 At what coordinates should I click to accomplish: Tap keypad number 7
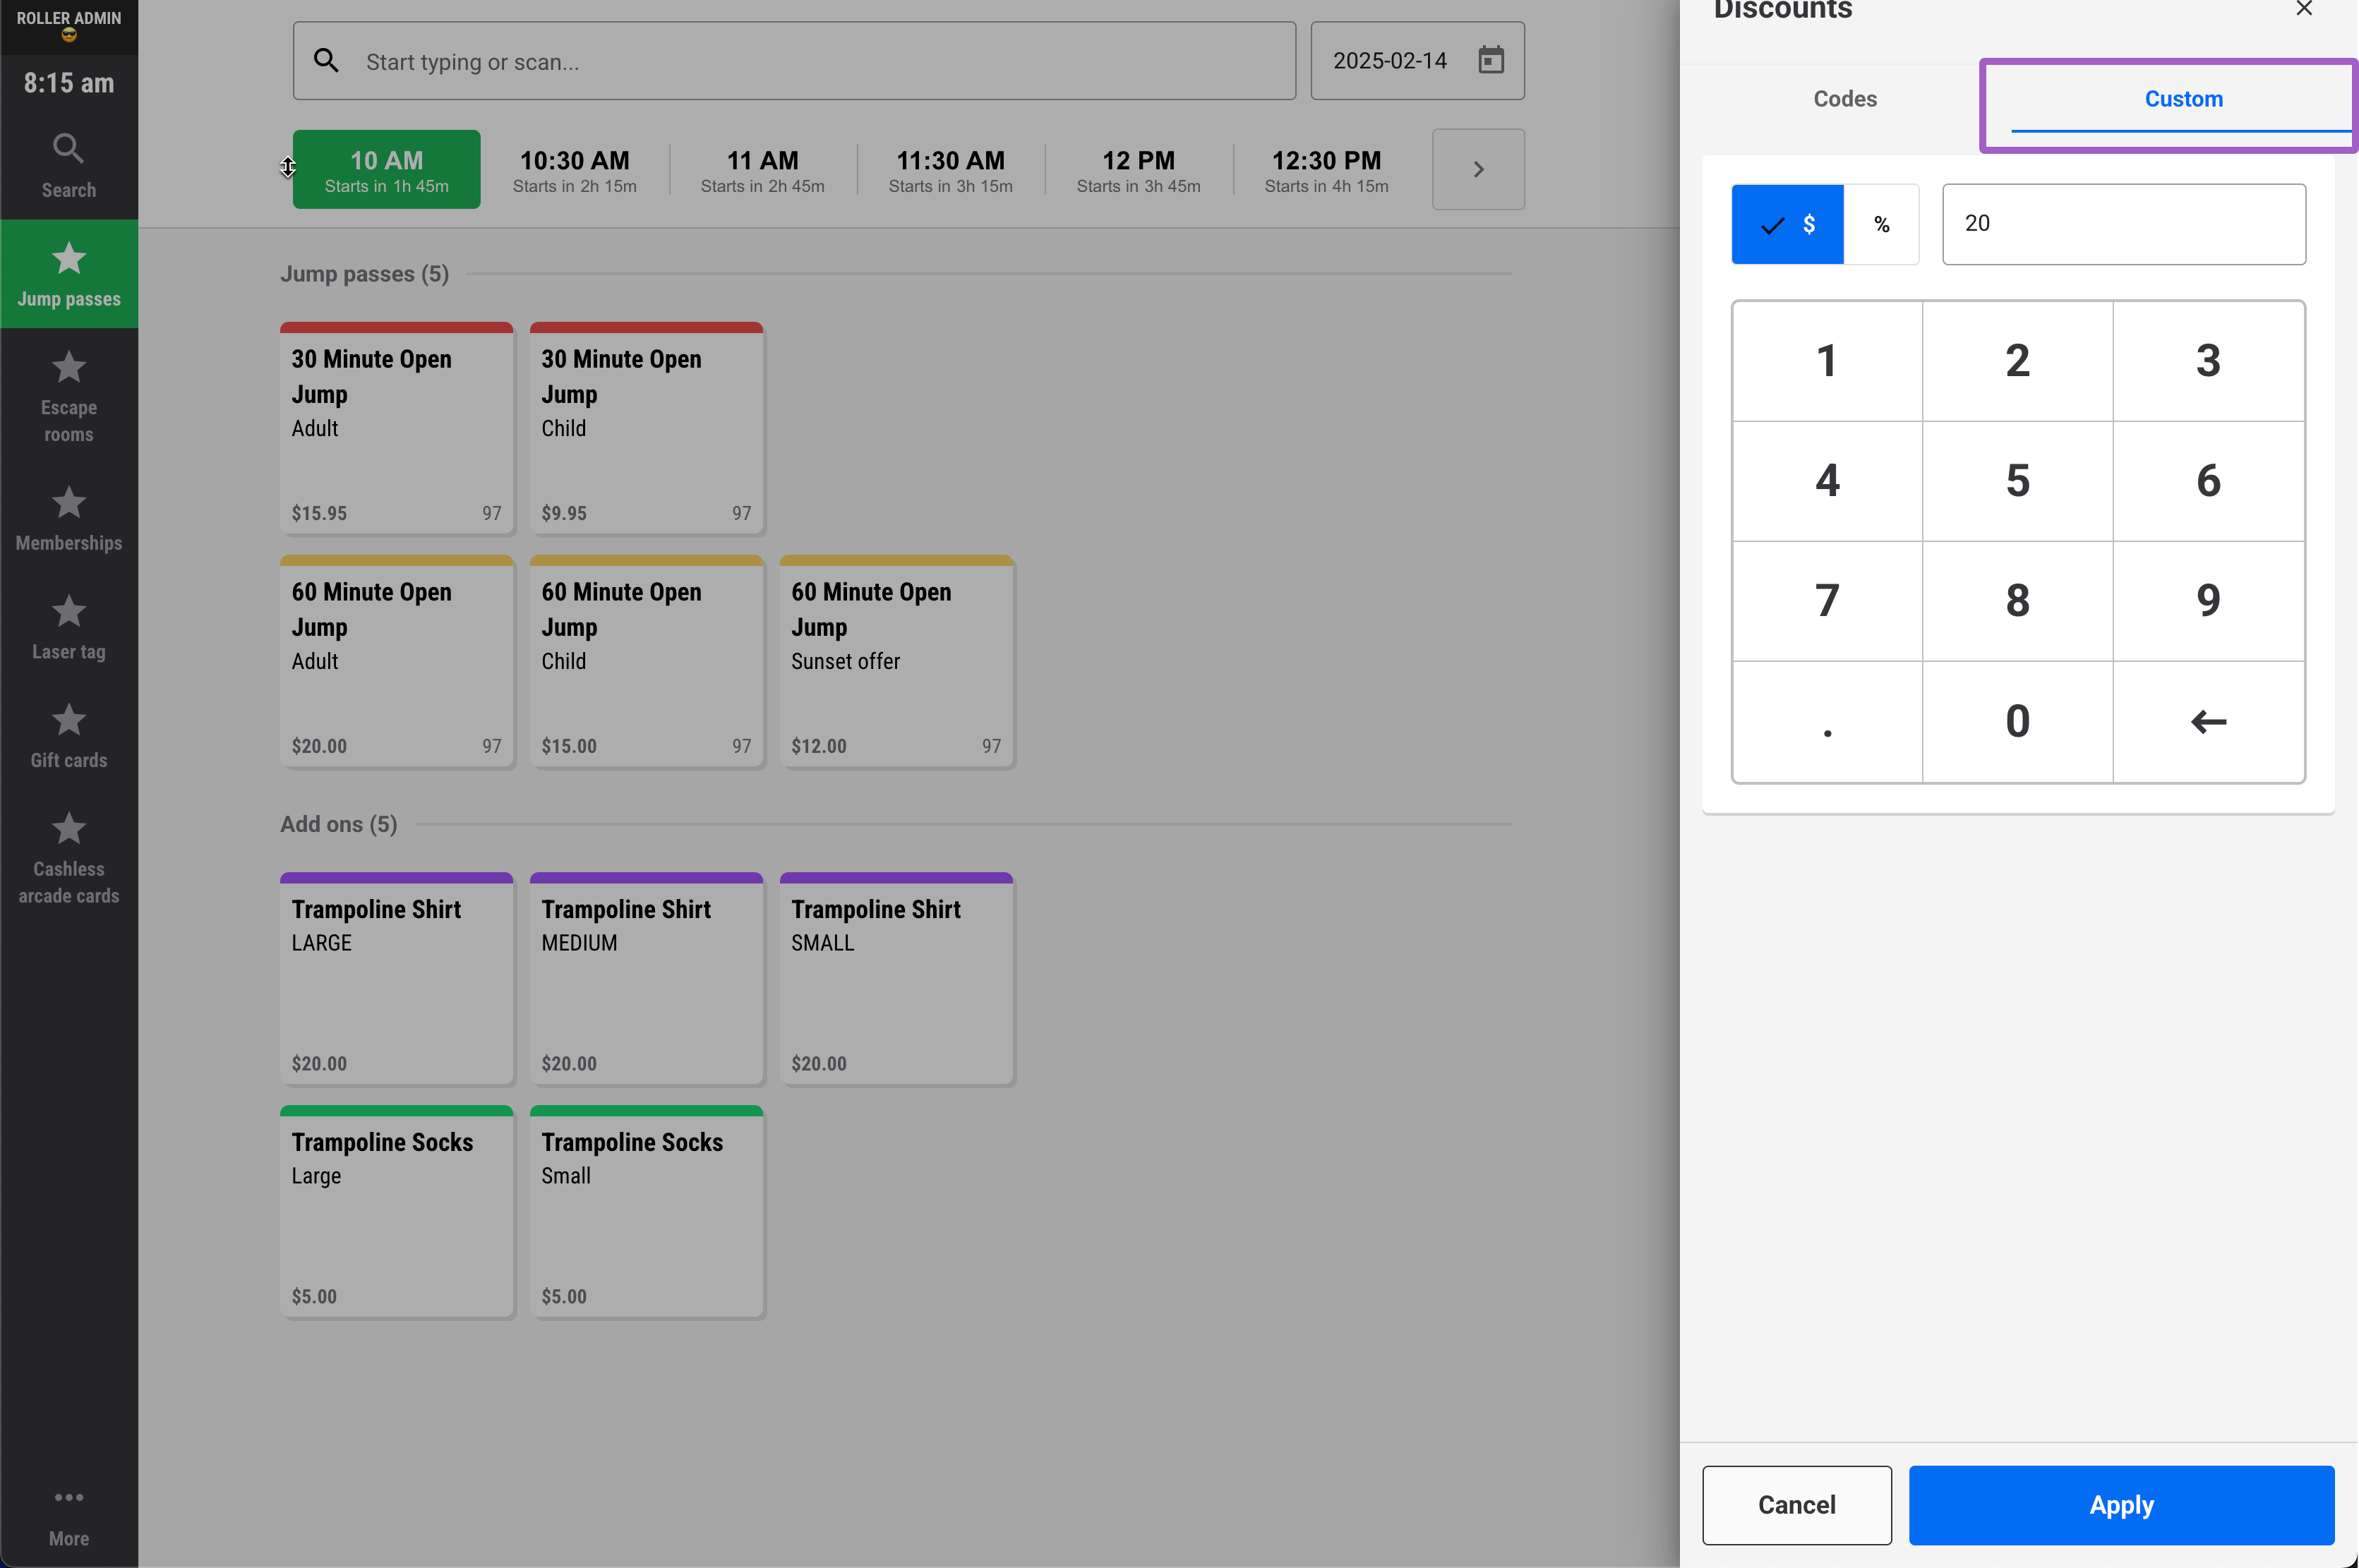pyautogui.click(x=1827, y=601)
